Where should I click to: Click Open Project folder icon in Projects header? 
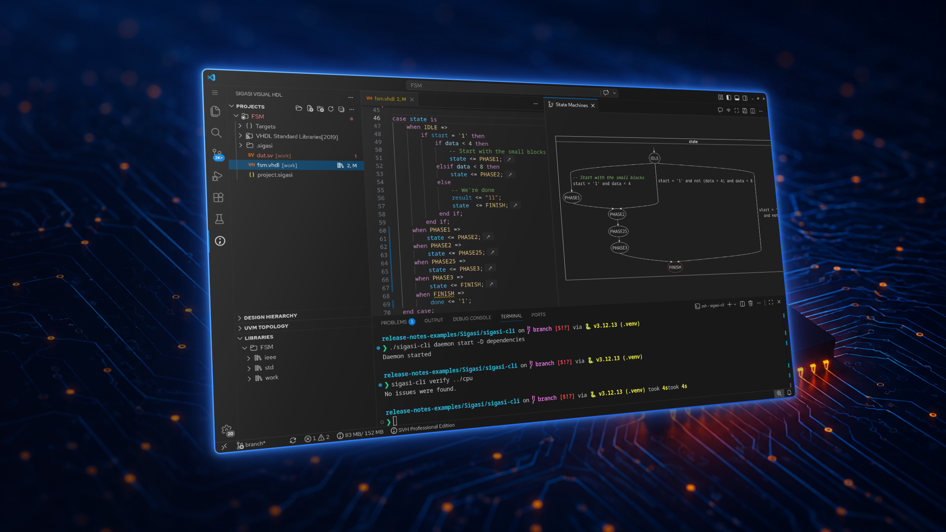click(x=299, y=108)
